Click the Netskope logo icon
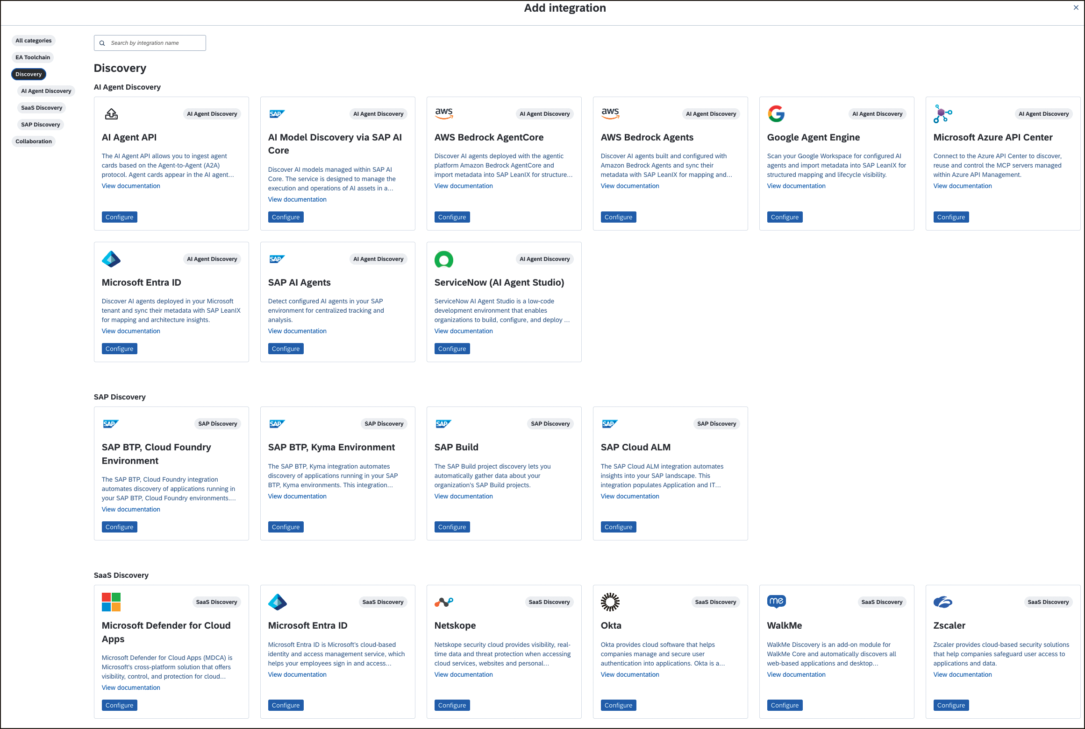This screenshot has width=1085, height=729. [x=444, y=602]
